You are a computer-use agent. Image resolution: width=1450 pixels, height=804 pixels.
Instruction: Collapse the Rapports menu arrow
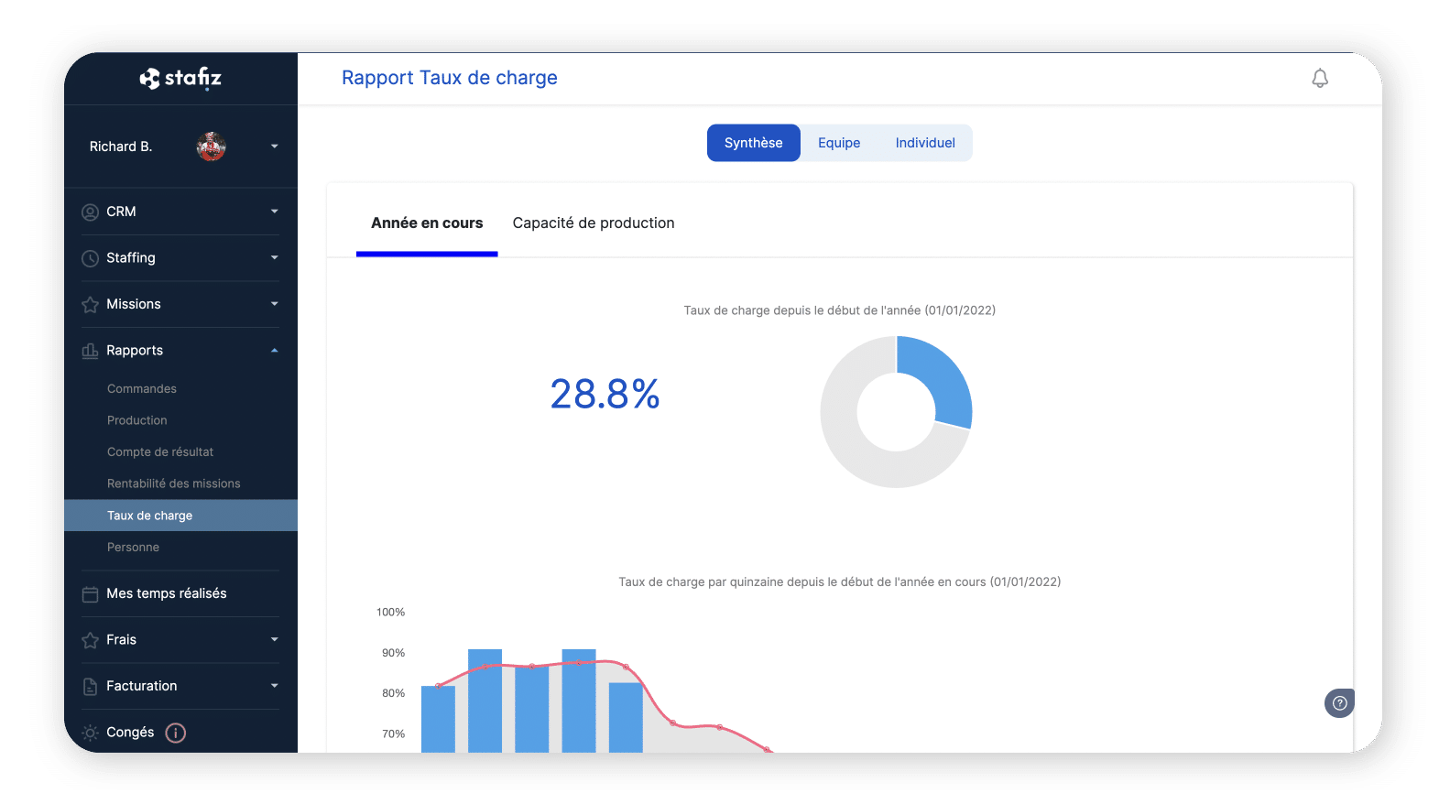pos(274,351)
